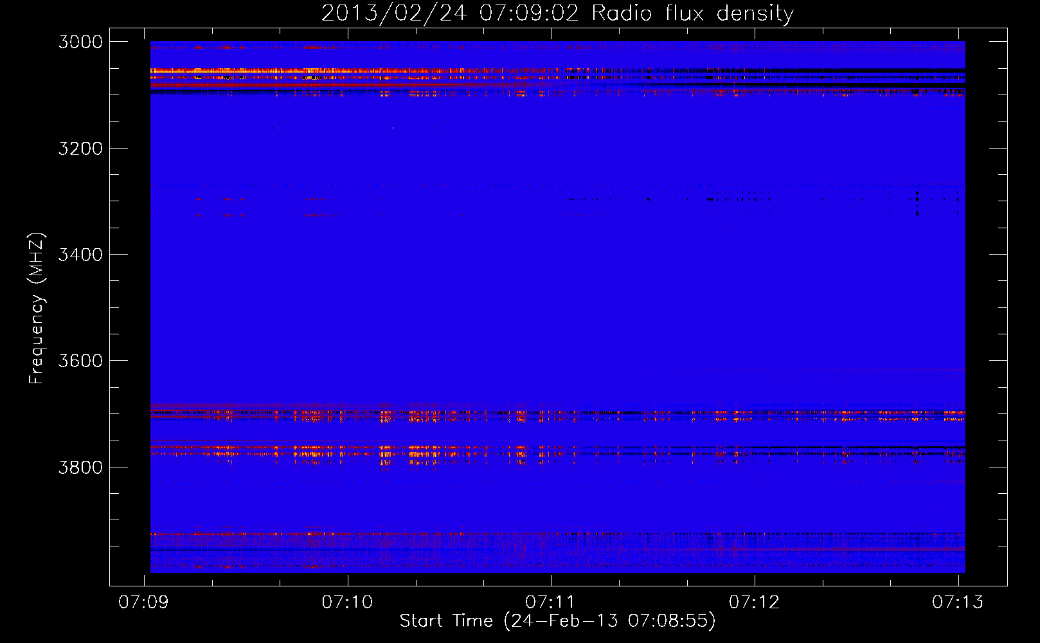Click the 'Frequency (MHZ)' axis label
1040x643 pixels.
coord(37,309)
